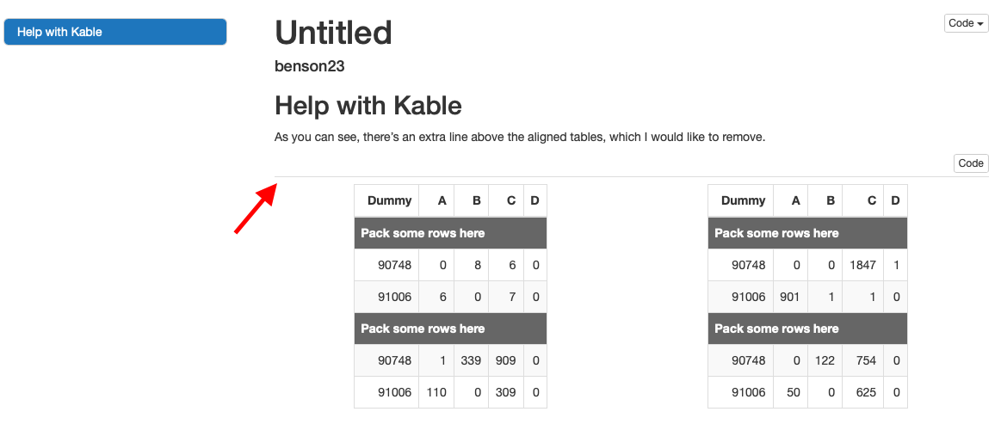Open the top-right Code dropdown menu
Screen dimensions: 1001x424
[966, 23]
